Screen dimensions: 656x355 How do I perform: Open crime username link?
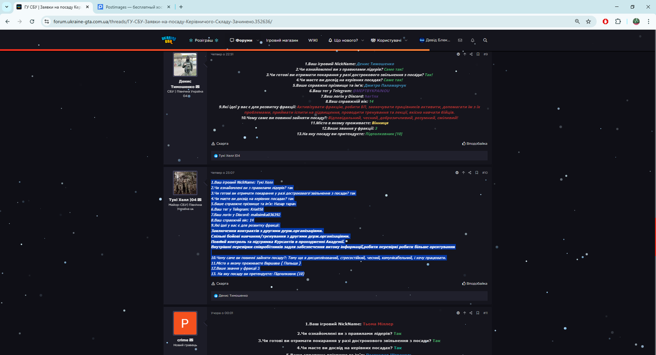[x=182, y=340]
